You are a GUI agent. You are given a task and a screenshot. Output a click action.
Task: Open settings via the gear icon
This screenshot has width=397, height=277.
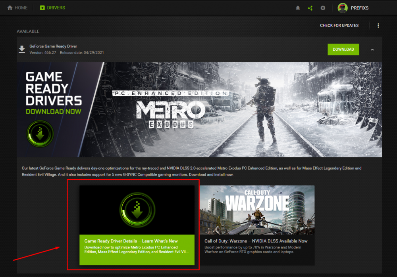click(323, 8)
